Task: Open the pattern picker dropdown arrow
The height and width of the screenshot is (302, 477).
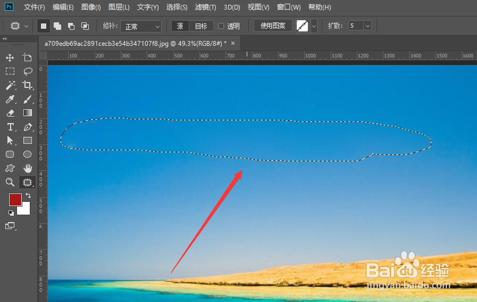Action: [x=314, y=26]
